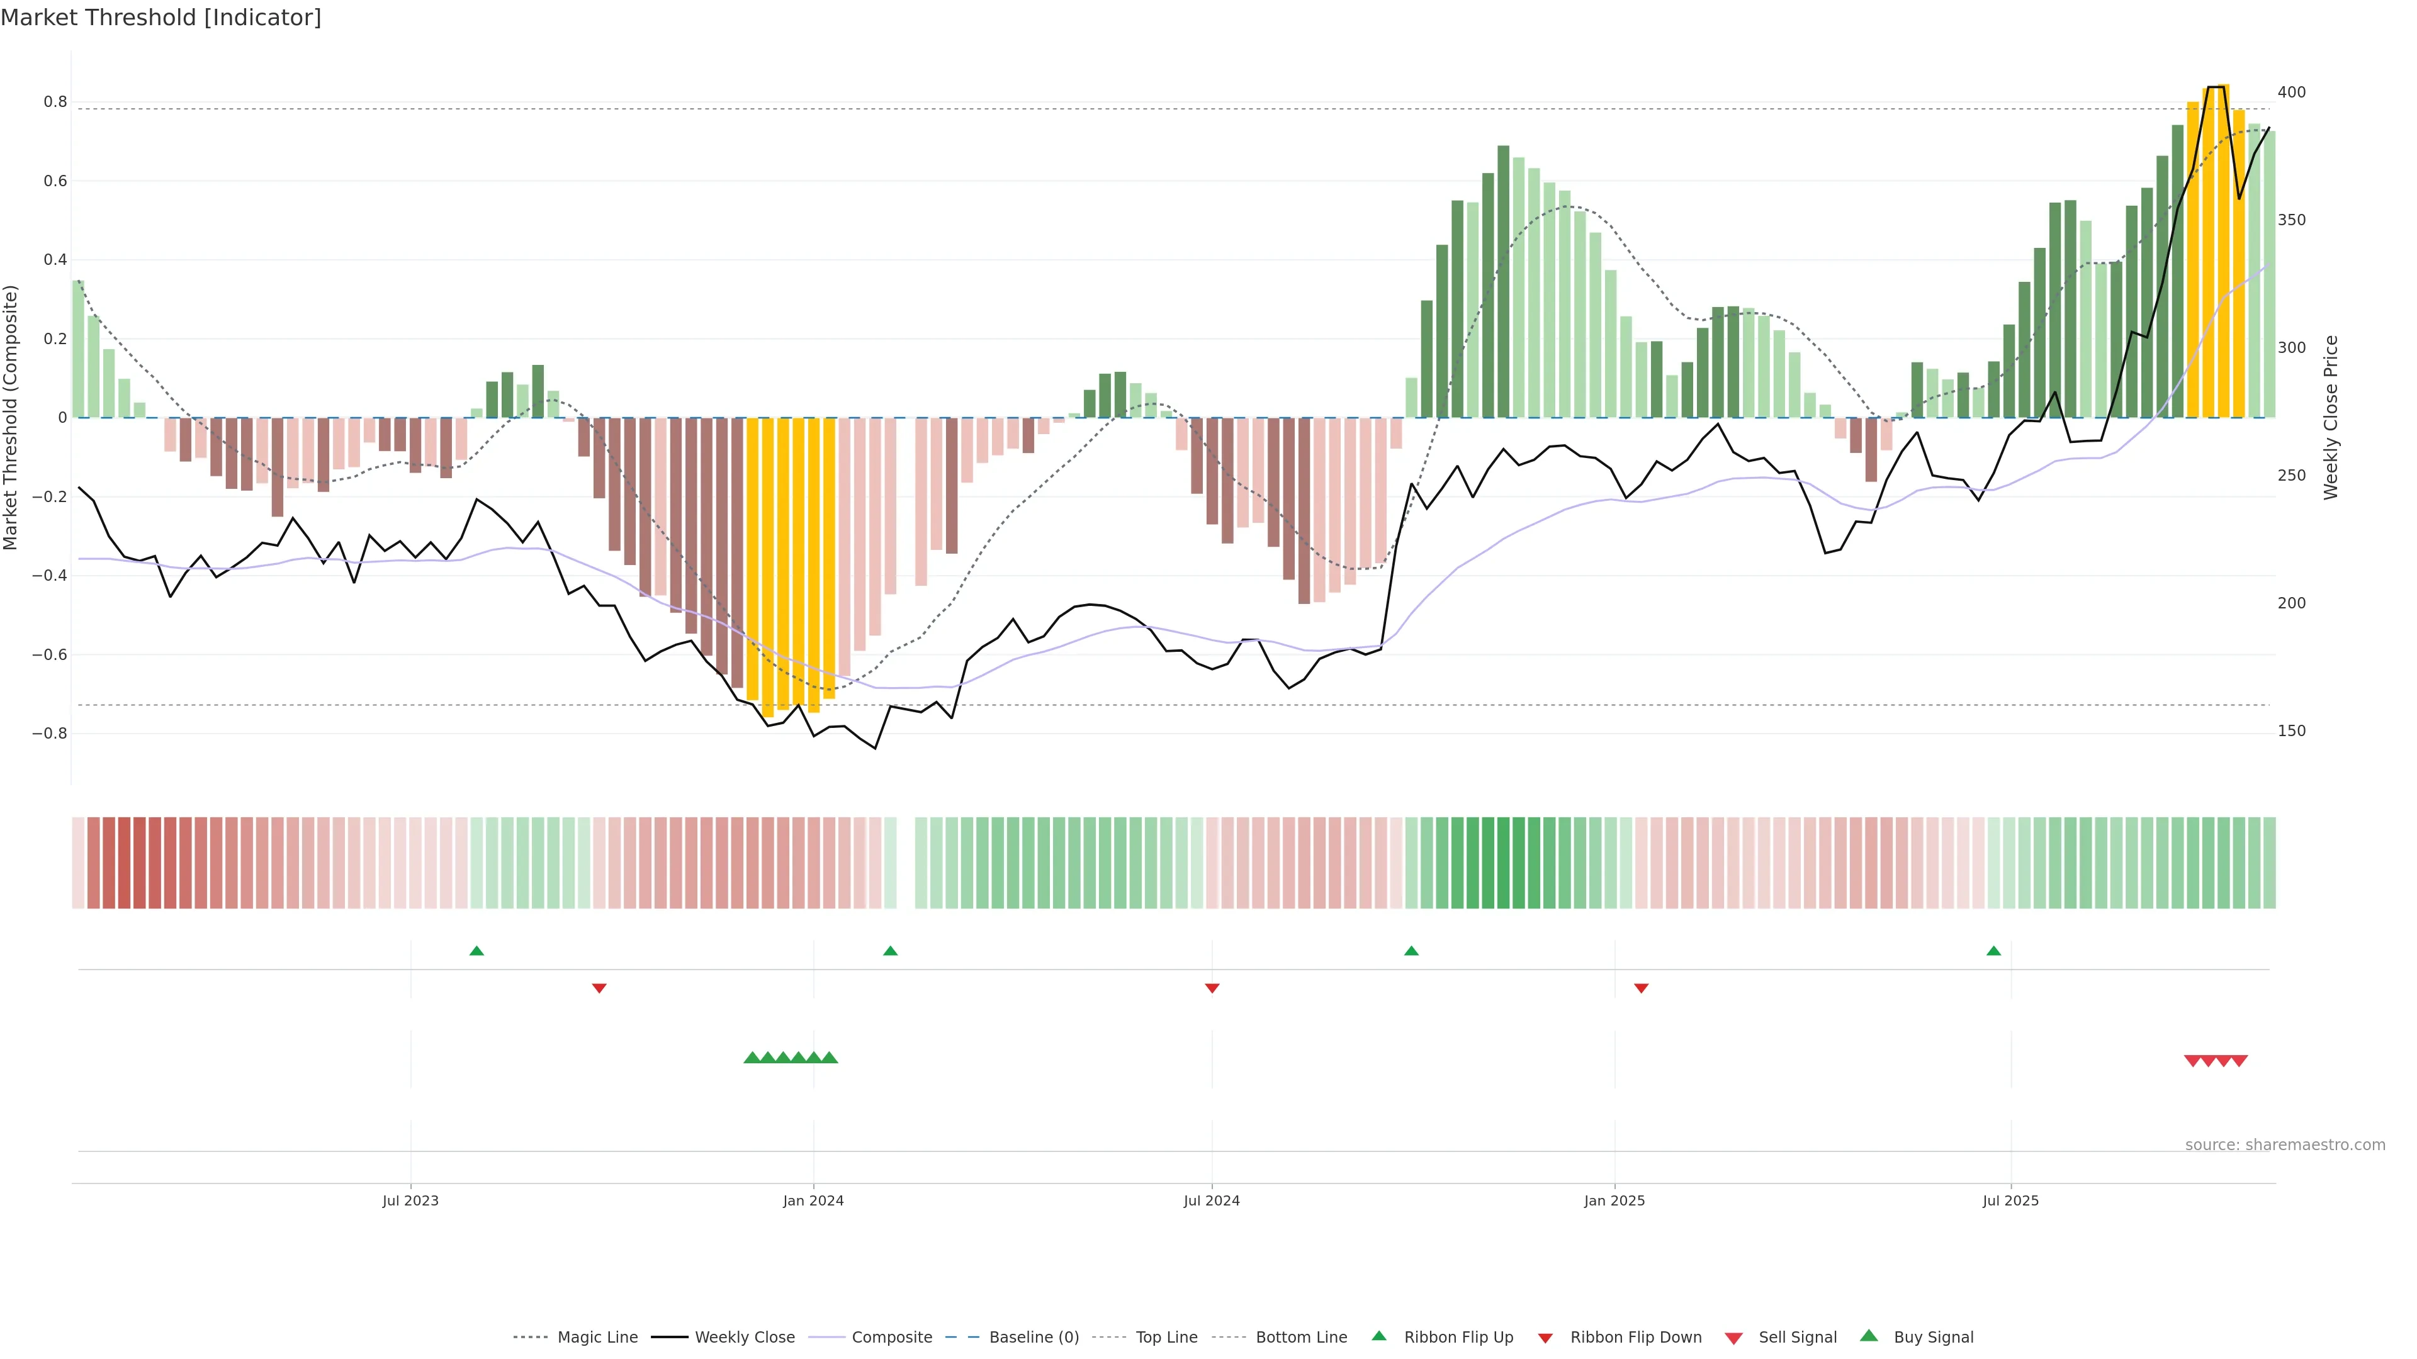Click the Jan 2024 x-axis label

[x=813, y=1200]
